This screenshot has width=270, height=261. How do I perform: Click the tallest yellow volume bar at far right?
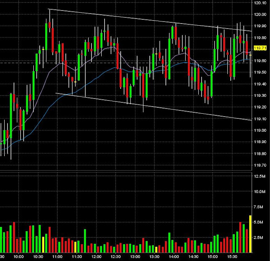click(x=250, y=234)
